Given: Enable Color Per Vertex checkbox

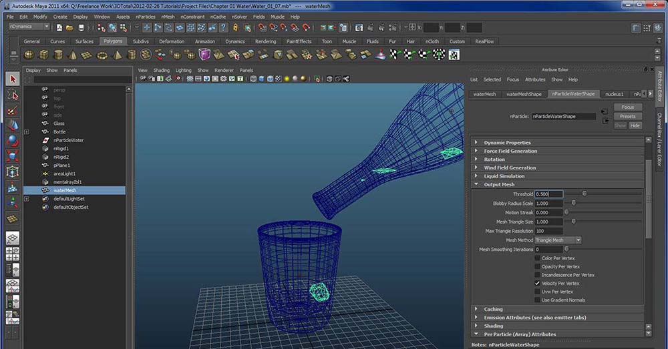Looking at the screenshot, I should point(538,258).
